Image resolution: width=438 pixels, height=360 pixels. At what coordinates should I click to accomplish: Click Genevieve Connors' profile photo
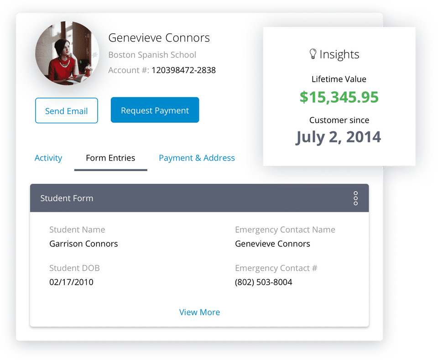coord(67,53)
